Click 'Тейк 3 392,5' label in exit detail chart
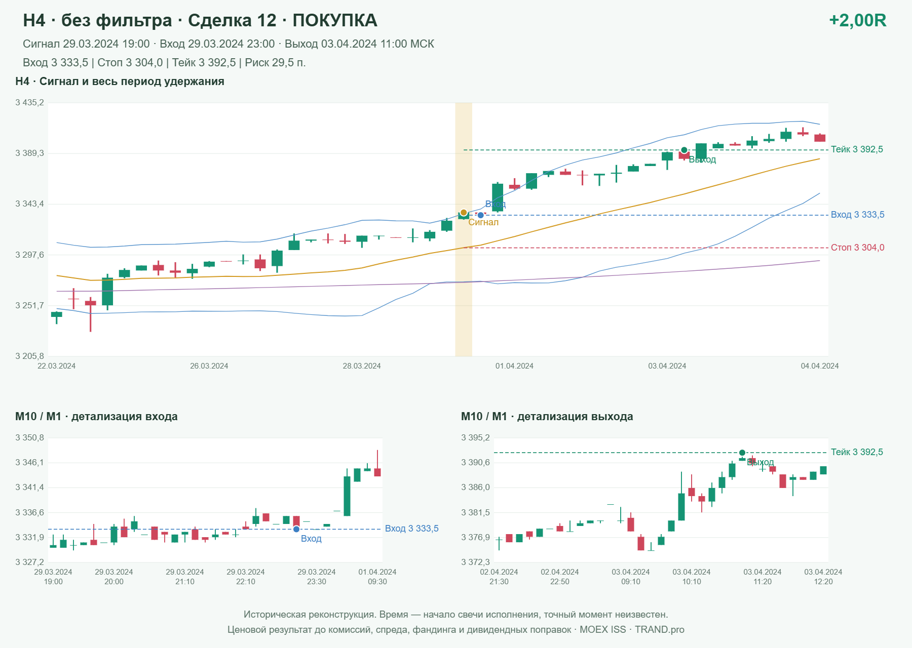Image resolution: width=912 pixels, height=648 pixels. point(857,452)
